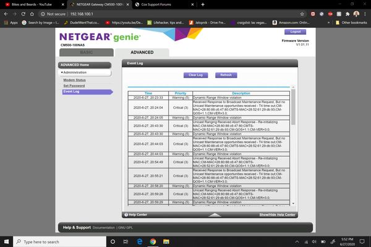The width and height of the screenshot is (371, 247).
Task: Reload the page with refresh icon
Action: (23, 14)
